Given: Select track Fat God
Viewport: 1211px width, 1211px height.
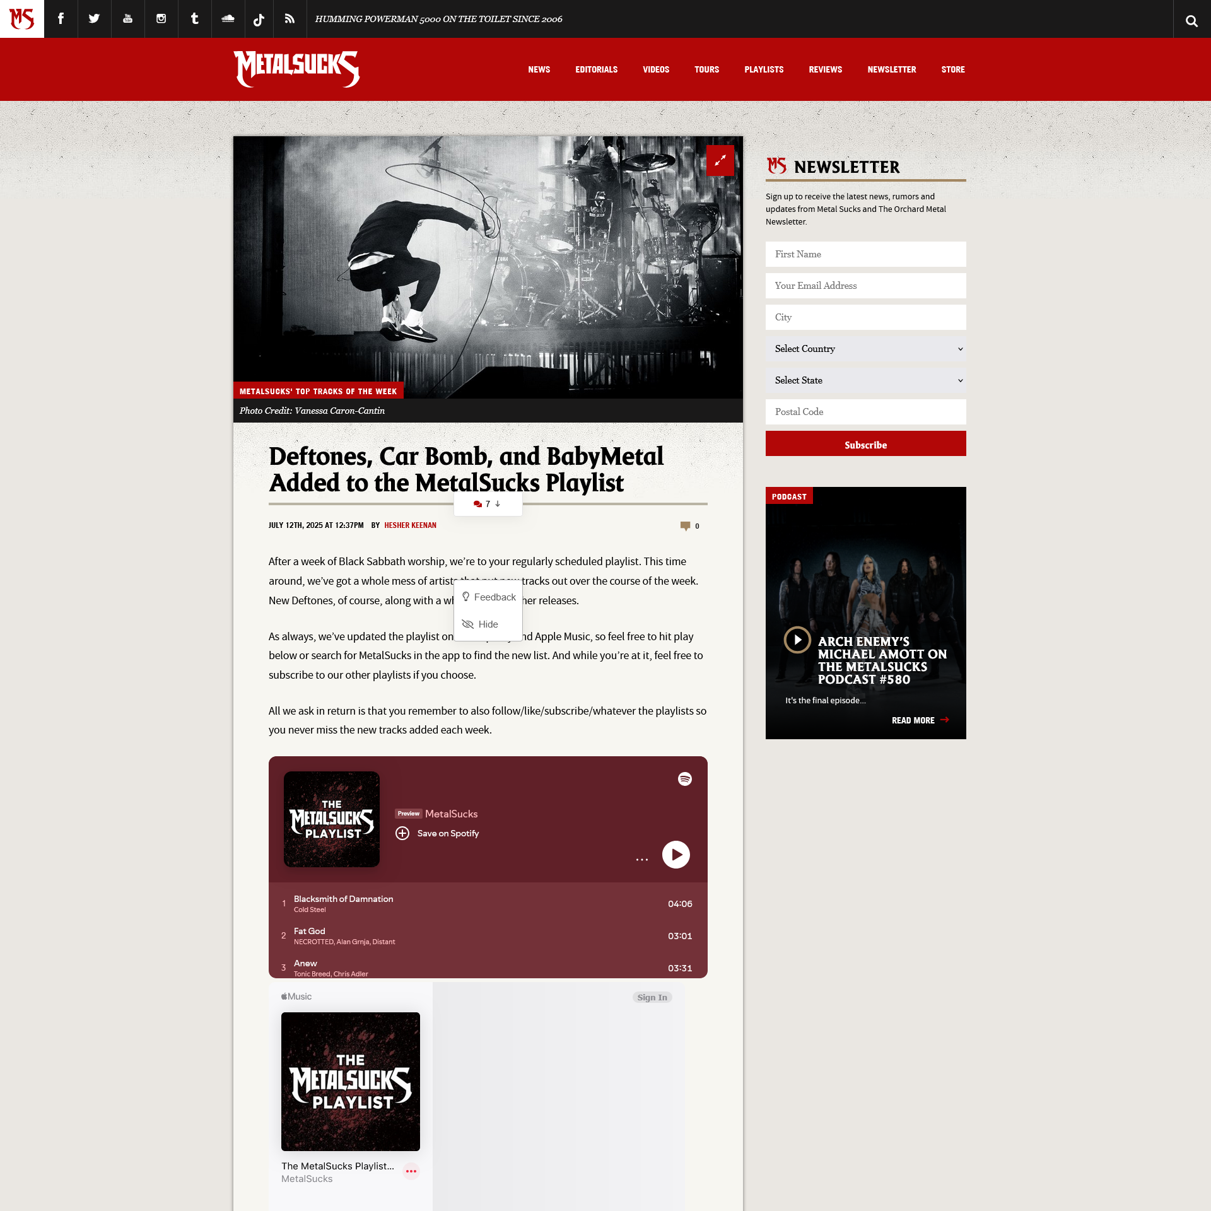Looking at the screenshot, I should pos(488,935).
